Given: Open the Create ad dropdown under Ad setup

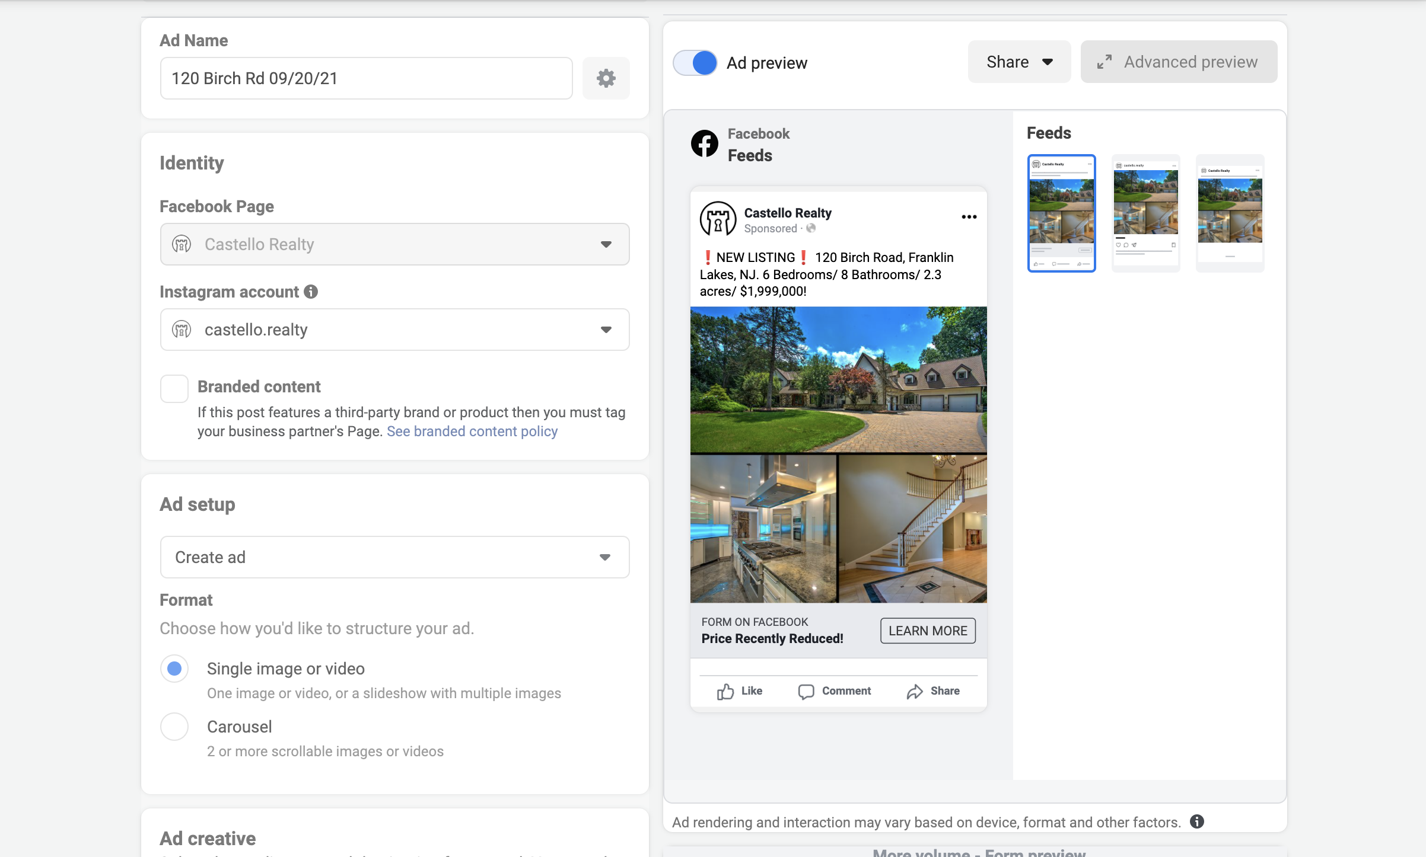Looking at the screenshot, I should click(x=394, y=557).
